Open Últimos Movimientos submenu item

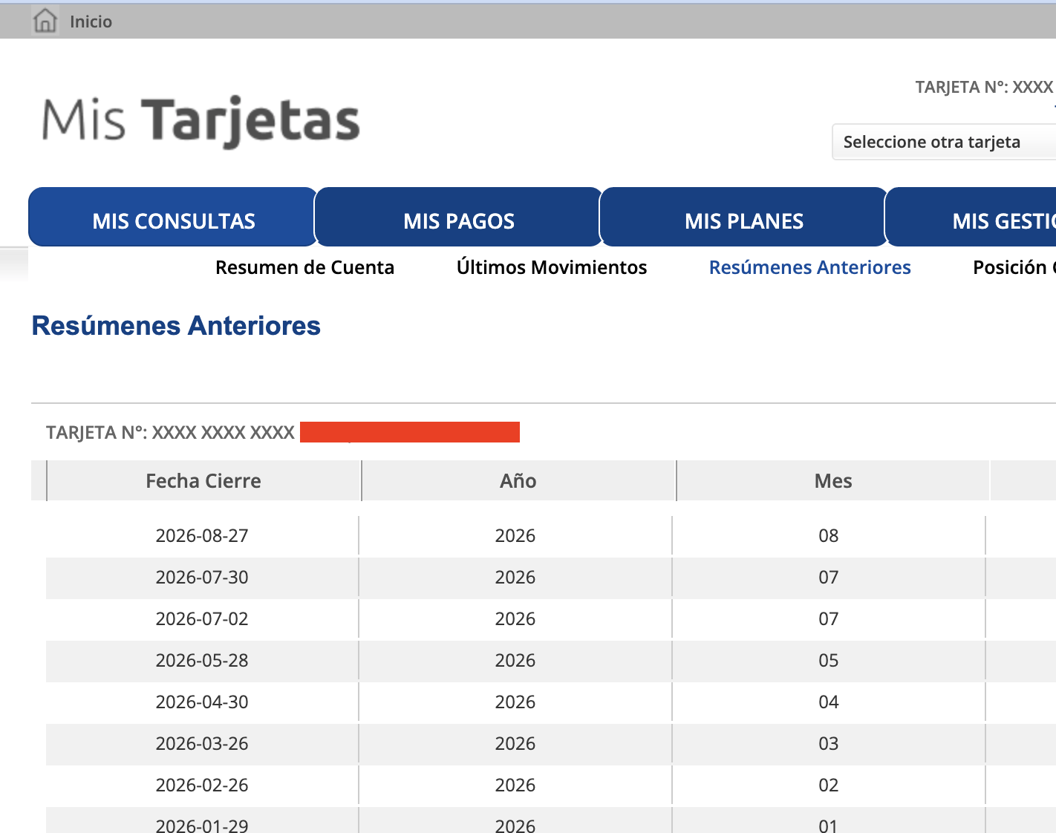point(552,267)
